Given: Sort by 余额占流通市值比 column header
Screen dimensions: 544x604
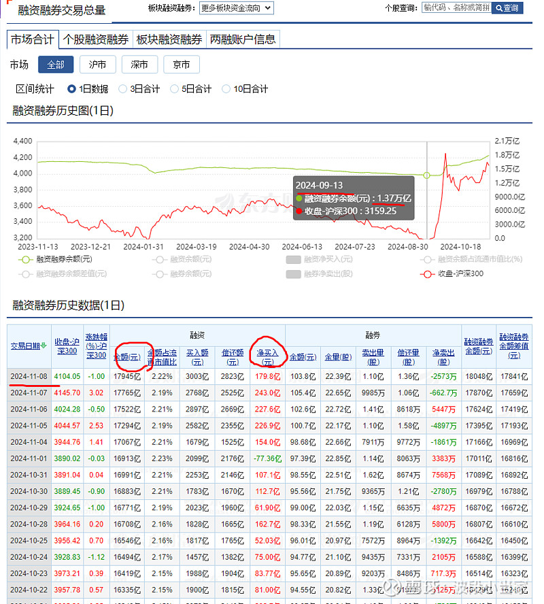Looking at the screenshot, I should click(162, 357).
